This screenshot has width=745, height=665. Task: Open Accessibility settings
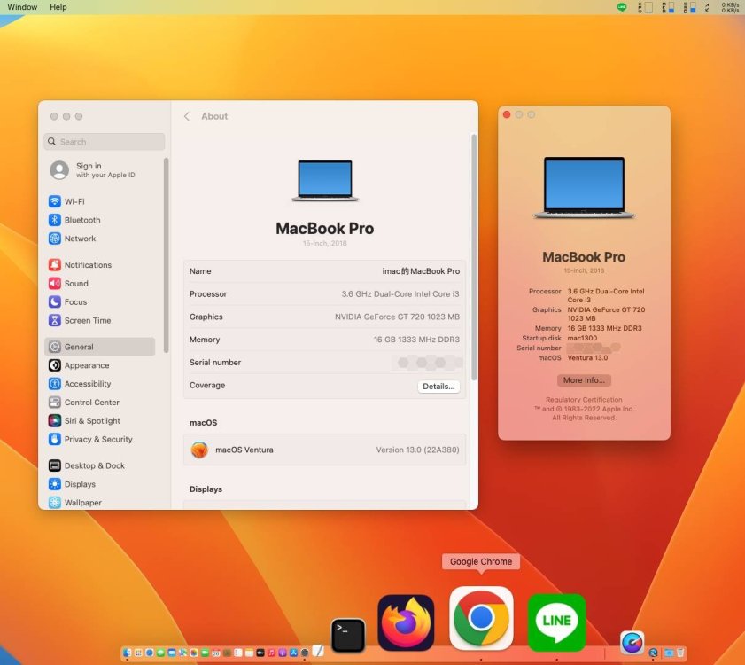coord(100,384)
